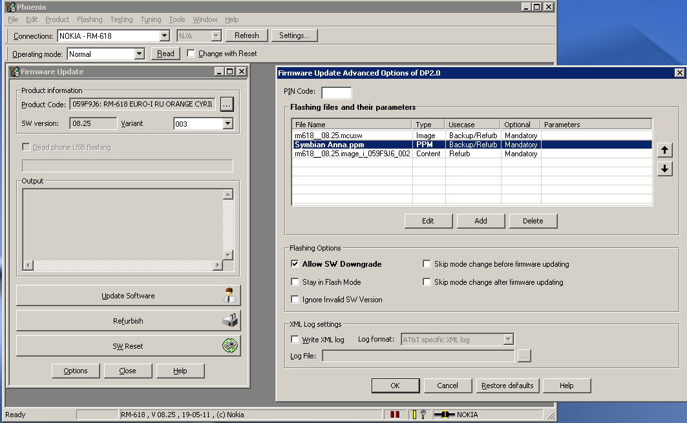Viewport: 687px width, 423px height.
Task: Click the Refurbish button
Action: pyautogui.click(x=129, y=321)
